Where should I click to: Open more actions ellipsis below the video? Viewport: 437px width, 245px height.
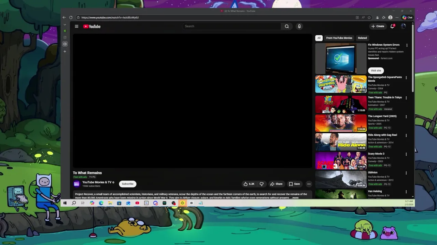click(309, 184)
